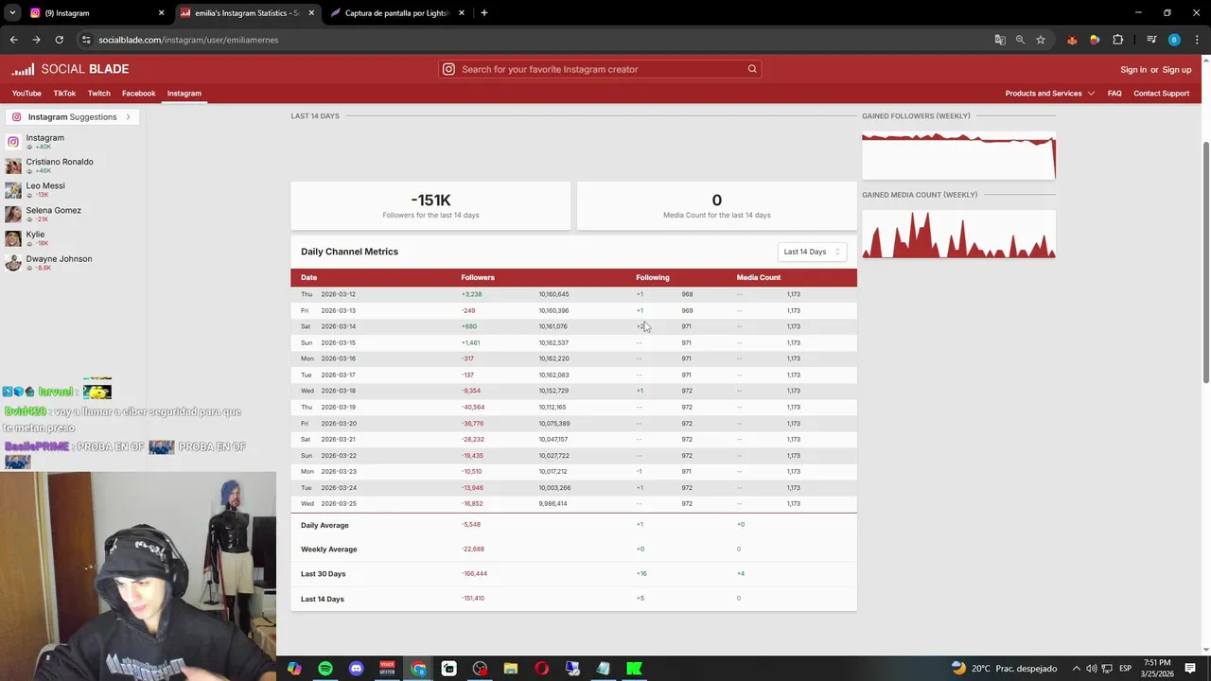The width and height of the screenshot is (1211, 681).
Task: Open the MetaMask fox extension
Action: click(1072, 40)
